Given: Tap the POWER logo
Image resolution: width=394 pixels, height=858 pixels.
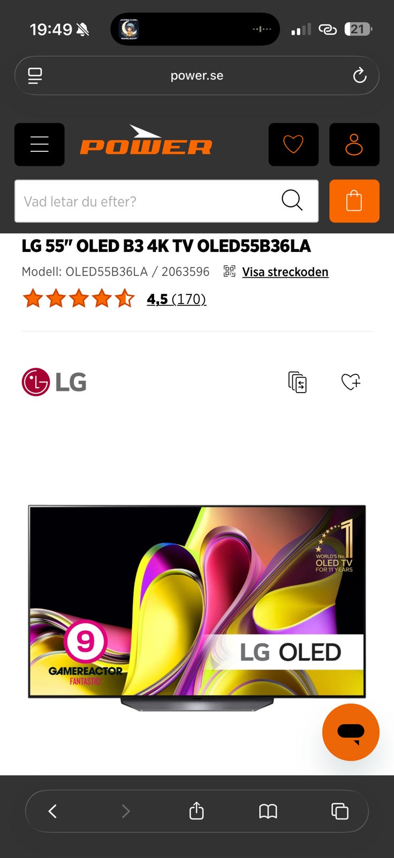Looking at the screenshot, I should click(146, 140).
